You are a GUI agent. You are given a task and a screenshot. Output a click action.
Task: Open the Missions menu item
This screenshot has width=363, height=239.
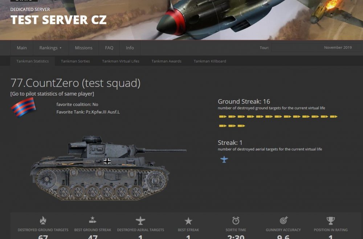point(83,48)
